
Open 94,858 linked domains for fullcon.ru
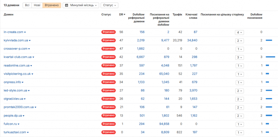pos(164,124)
